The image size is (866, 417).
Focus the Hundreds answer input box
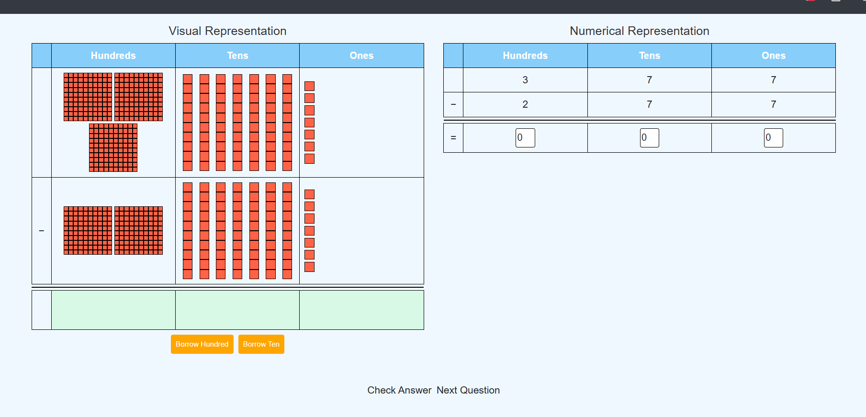click(x=525, y=138)
